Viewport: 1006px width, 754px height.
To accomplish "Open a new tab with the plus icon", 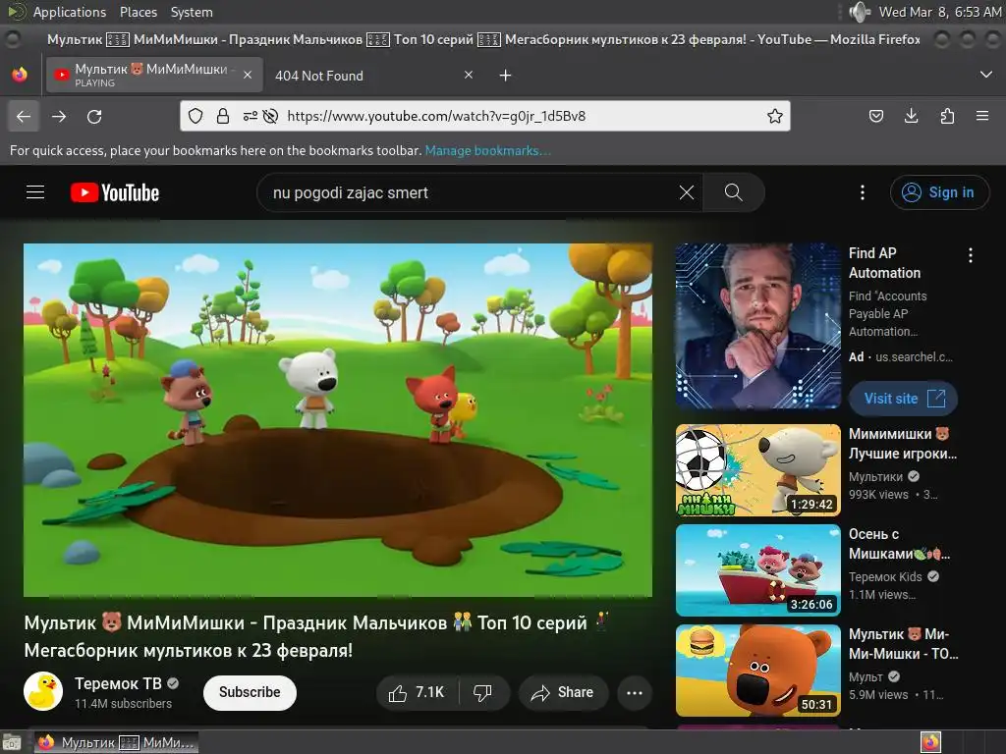I will tap(505, 76).
